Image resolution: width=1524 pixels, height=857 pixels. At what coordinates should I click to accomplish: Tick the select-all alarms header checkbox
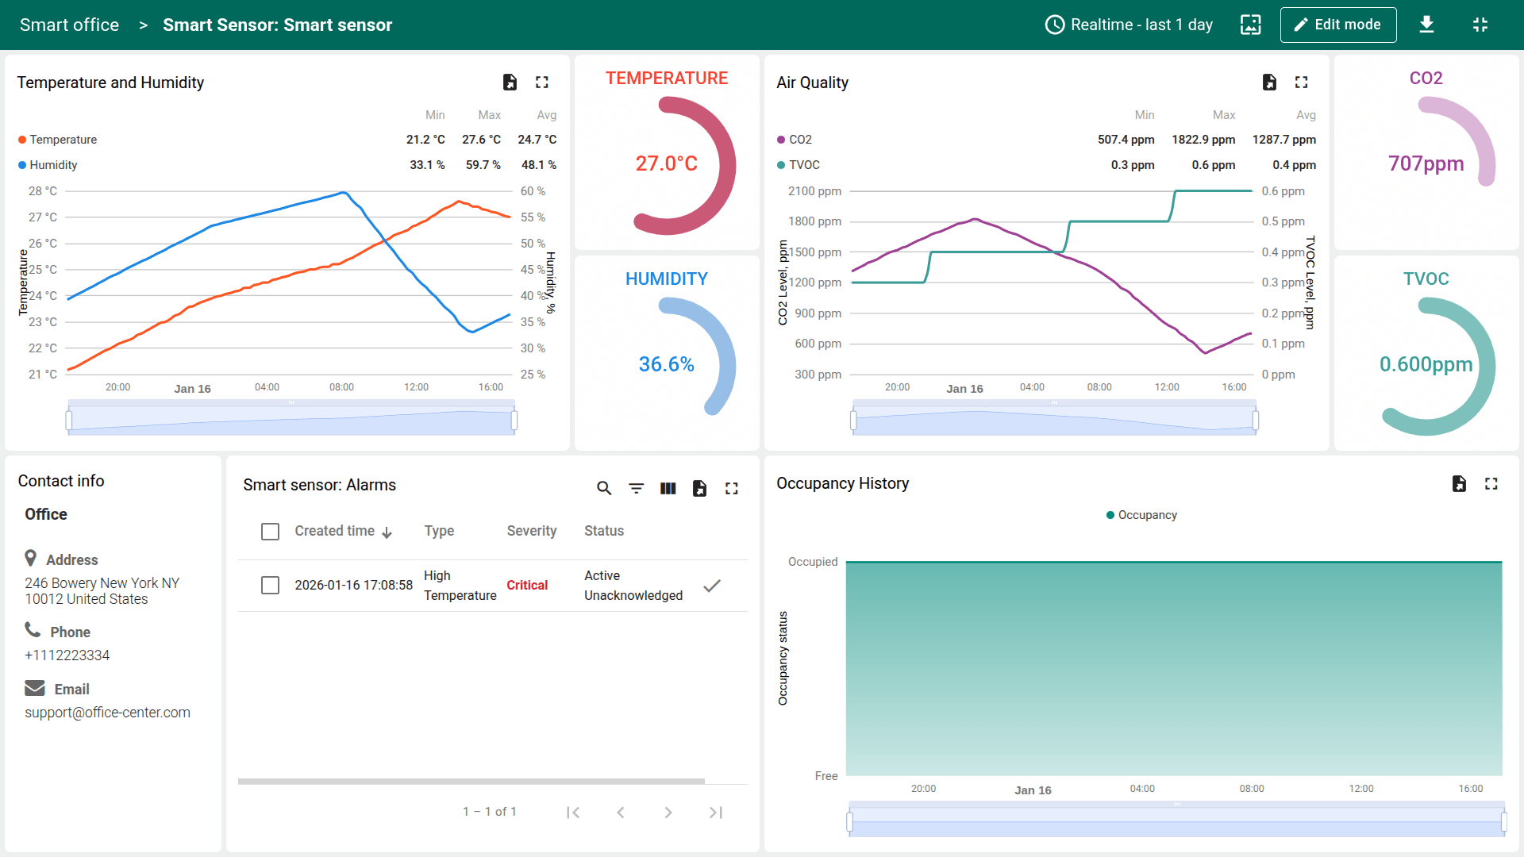click(x=270, y=532)
